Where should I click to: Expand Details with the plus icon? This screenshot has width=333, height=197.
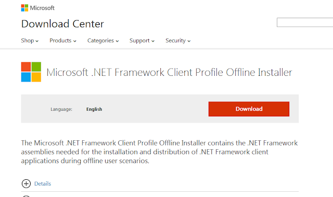point(26,183)
